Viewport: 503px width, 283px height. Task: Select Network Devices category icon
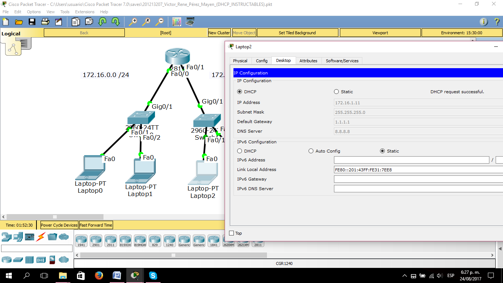[6, 237]
